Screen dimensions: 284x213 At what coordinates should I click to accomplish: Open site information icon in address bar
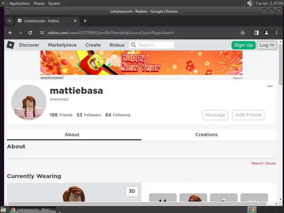pos(42,33)
